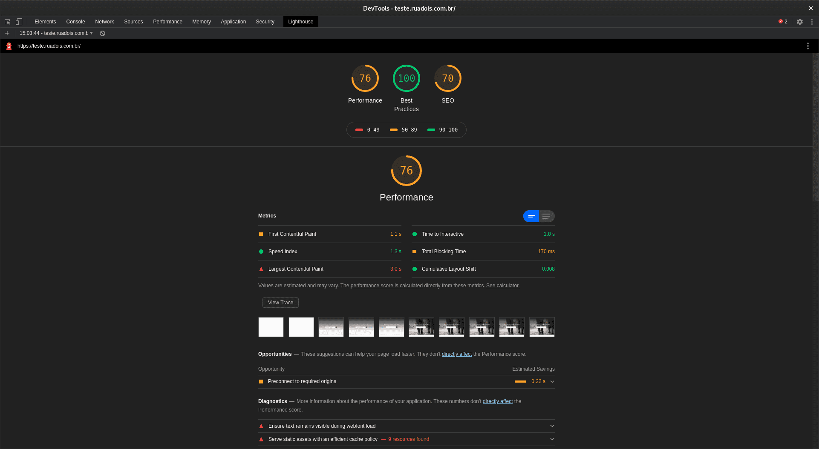Click the Estimated Savings column header
This screenshot has width=819, height=449.
pyautogui.click(x=534, y=369)
